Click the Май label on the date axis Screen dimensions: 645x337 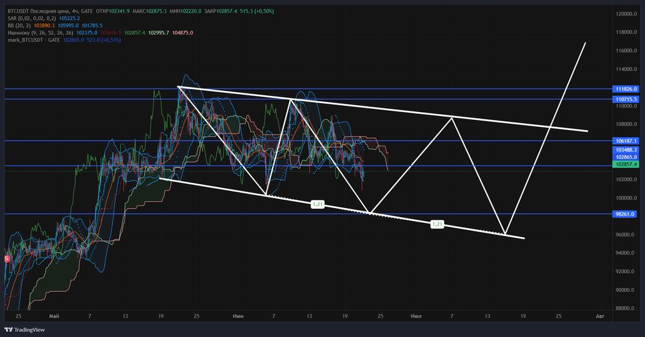tap(54, 316)
